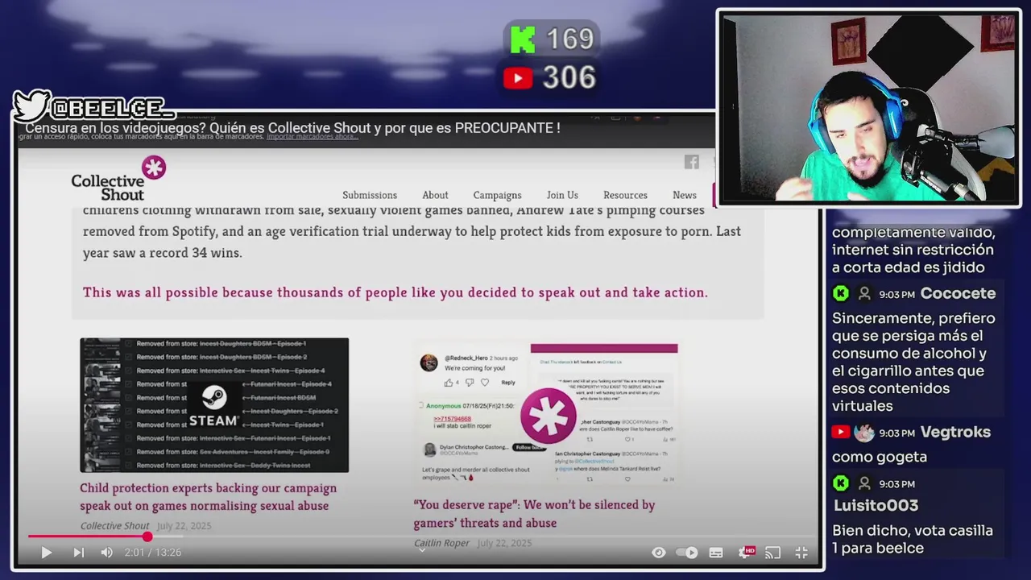Click the Kick badge above Luisito003

pyautogui.click(x=841, y=483)
